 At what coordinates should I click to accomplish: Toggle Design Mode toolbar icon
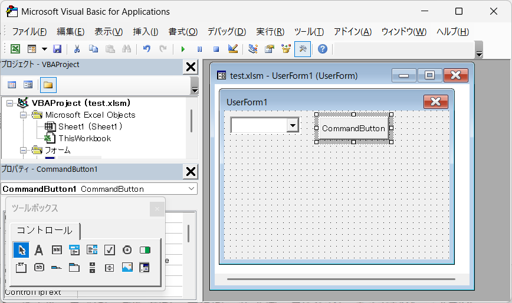(233, 49)
